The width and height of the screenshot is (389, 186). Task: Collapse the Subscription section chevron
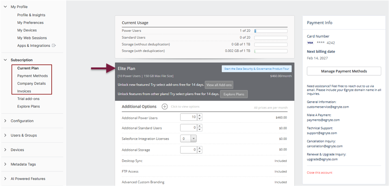(5, 60)
